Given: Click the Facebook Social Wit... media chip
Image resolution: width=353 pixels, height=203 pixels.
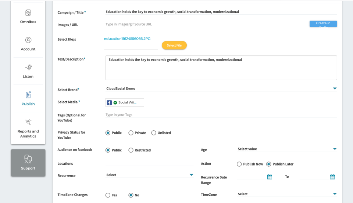Looking at the screenshot, I should pyautogui.click(x=125, y=102).
